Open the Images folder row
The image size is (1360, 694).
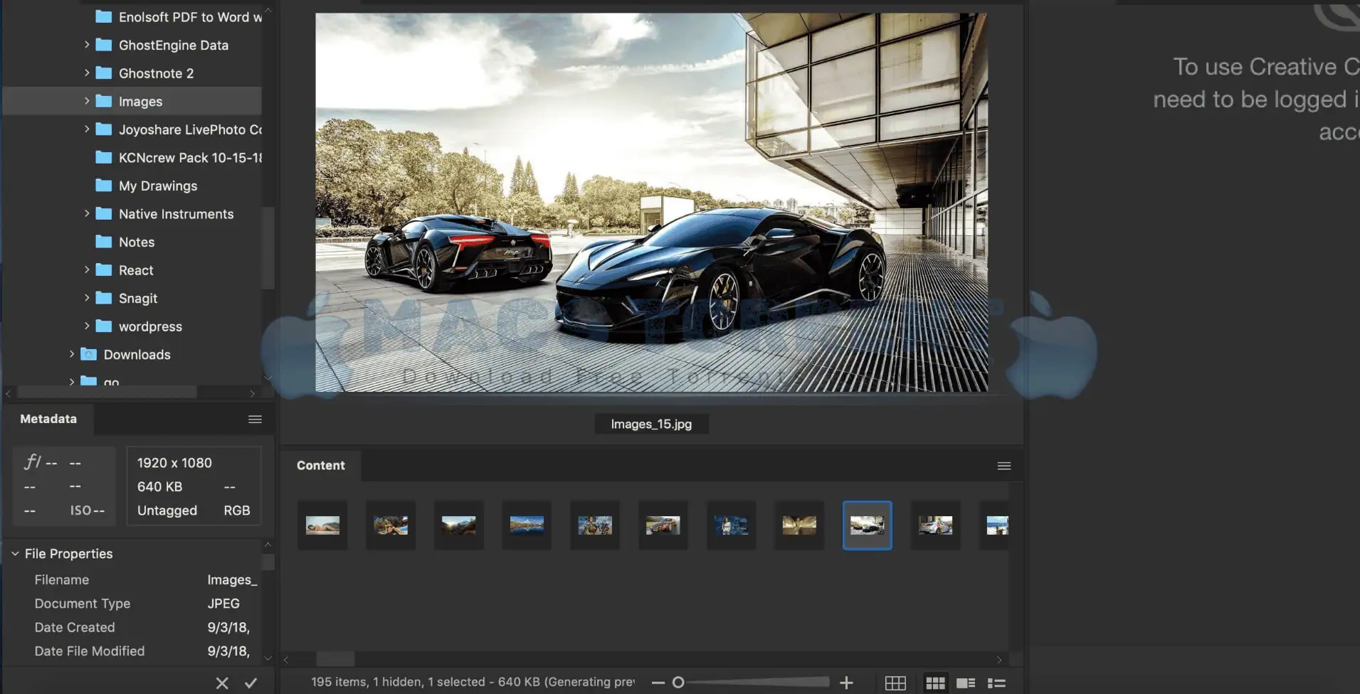pyautogui.click(x=132, y=101)
